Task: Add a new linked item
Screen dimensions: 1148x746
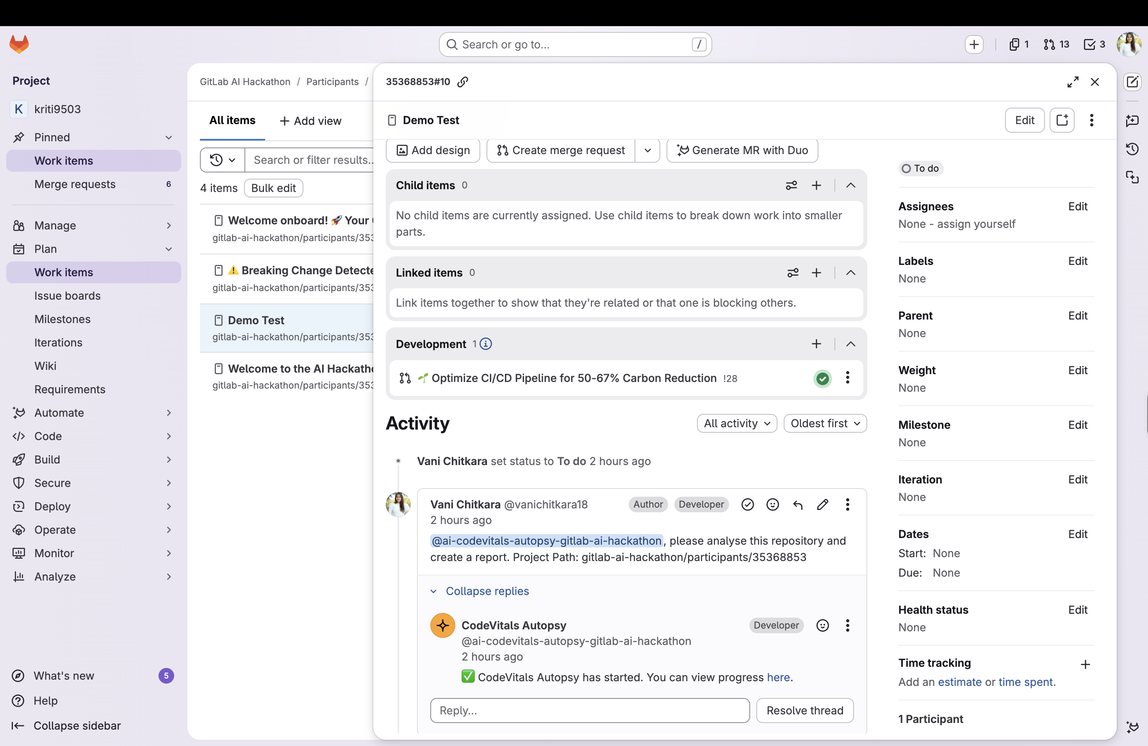Action: pyautogui.click(x=816, y=273)
